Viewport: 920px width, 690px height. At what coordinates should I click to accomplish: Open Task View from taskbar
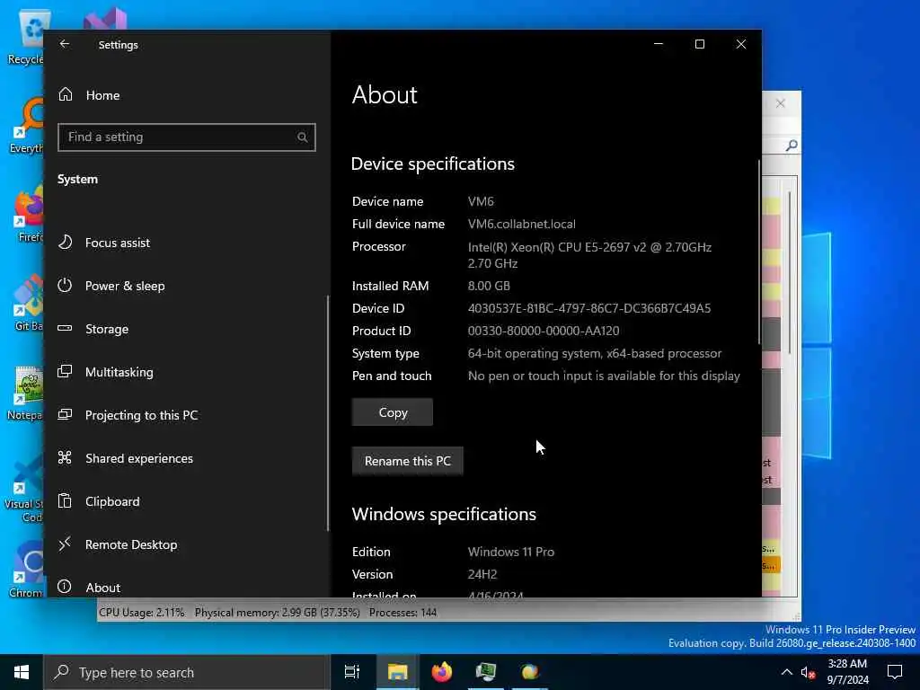pos(352,672)
